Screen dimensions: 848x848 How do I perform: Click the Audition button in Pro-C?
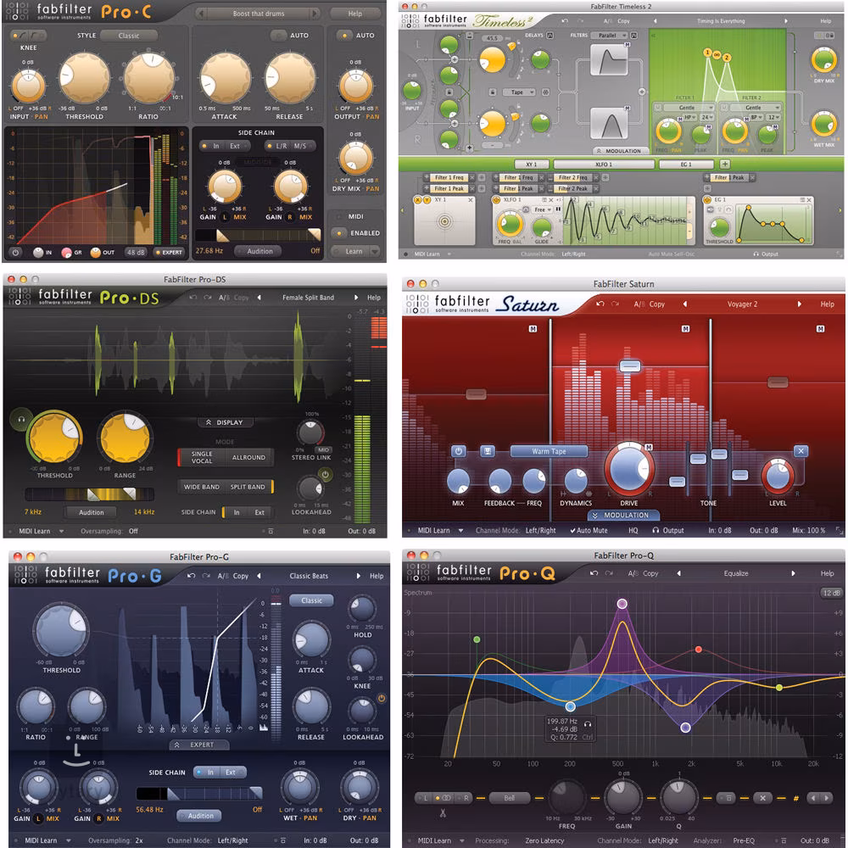259,251
